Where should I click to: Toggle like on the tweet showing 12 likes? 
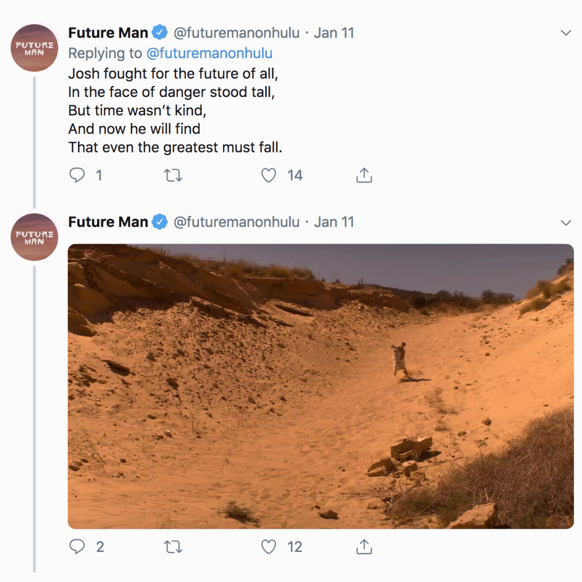point(268,546)
